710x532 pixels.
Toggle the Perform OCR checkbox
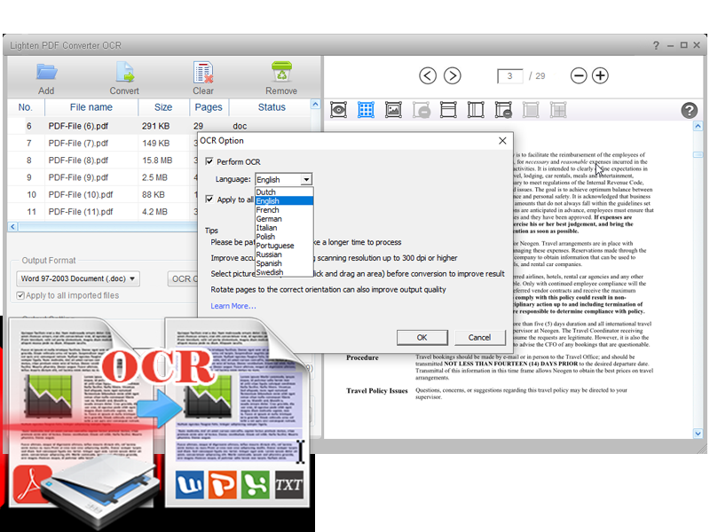tap(209, 161)
